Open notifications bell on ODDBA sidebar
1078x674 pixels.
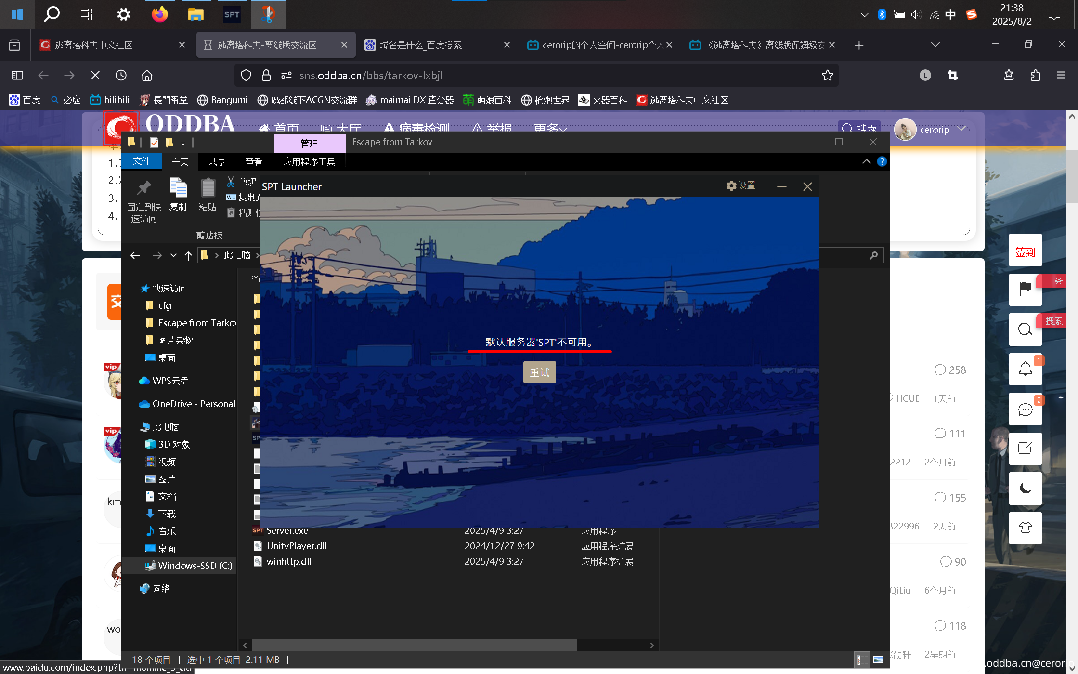[x=1025, y=370]
